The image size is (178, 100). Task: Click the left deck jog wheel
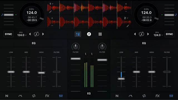(31, 15)
